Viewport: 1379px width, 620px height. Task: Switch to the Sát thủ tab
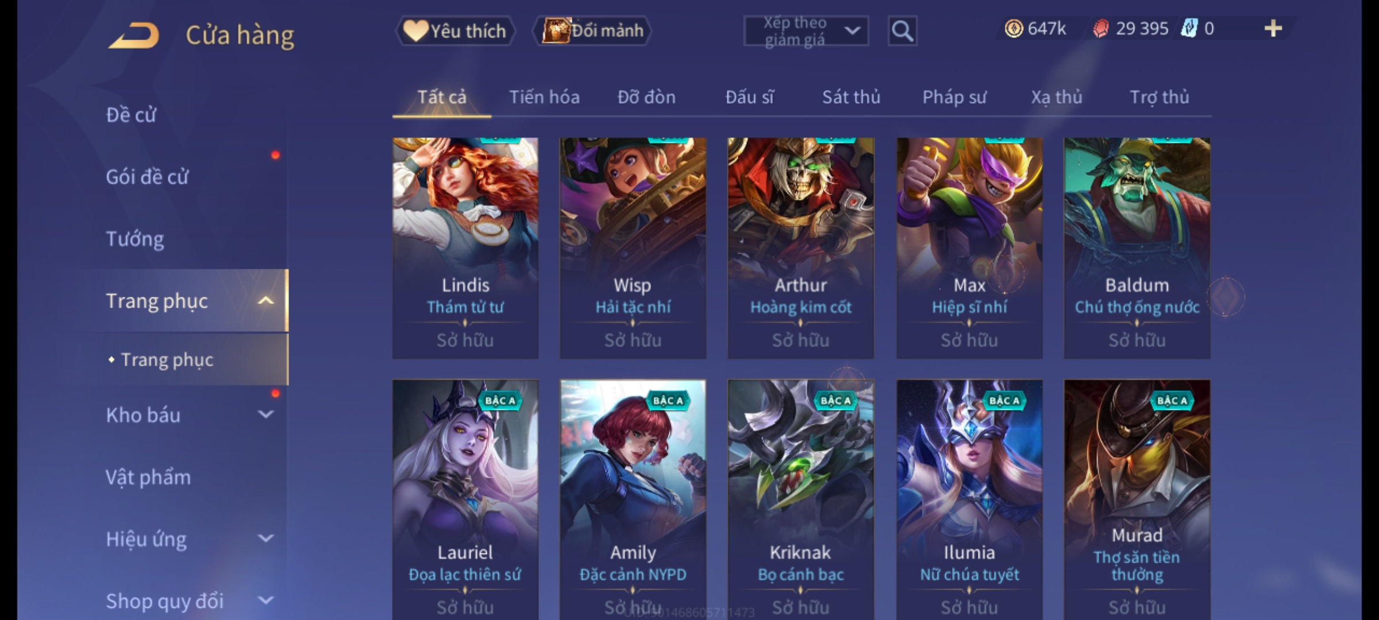851,97
